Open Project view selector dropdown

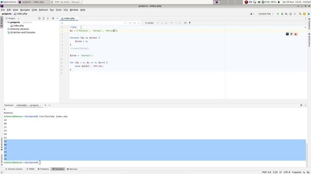13,18
